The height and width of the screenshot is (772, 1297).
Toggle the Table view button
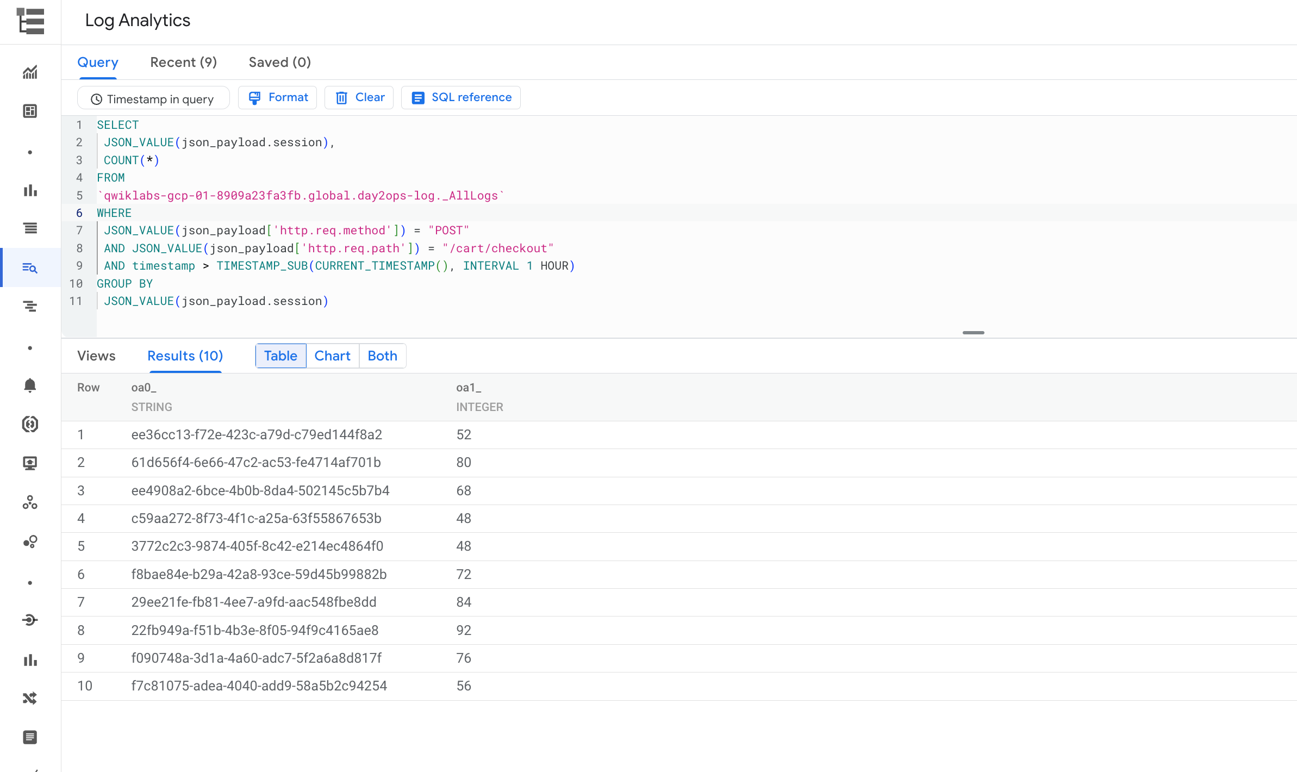(x=280, y=356)
